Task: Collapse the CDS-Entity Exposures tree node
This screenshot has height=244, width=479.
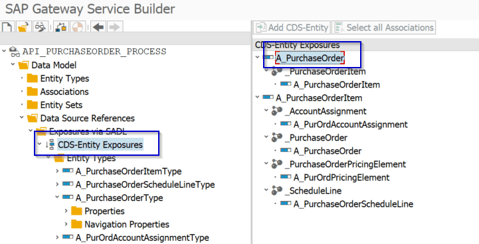Action: click(x=39, y=145)
